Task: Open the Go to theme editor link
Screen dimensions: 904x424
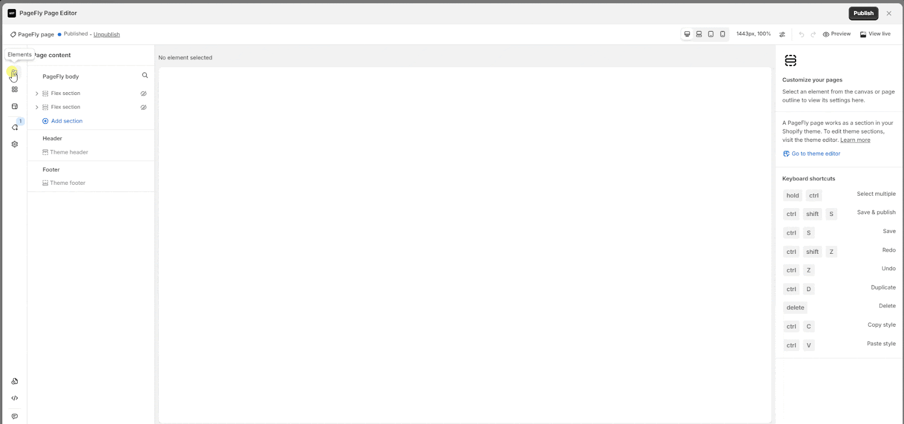Action: tap(812, 154)
